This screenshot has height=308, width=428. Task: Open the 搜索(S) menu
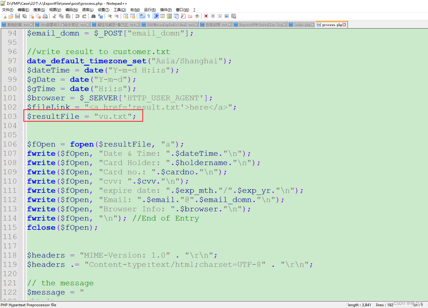(x=39, y=10)
